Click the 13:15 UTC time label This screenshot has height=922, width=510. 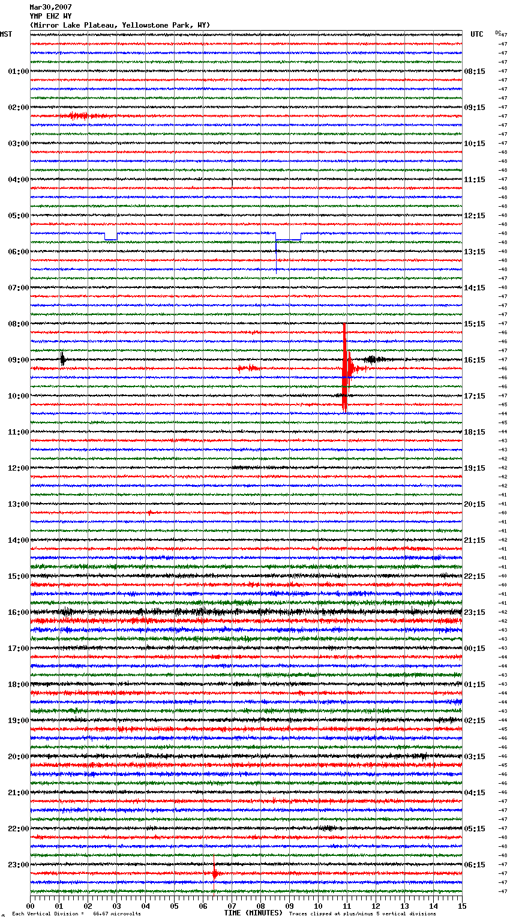(475, 252)
